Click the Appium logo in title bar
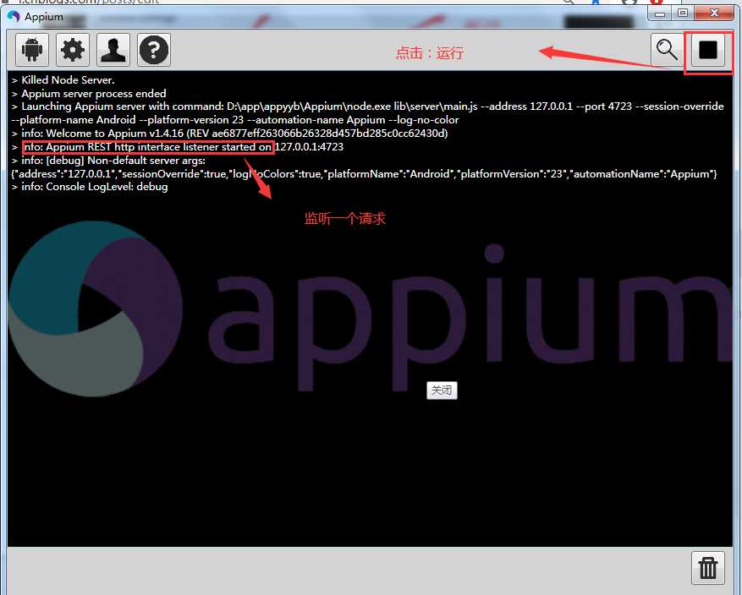The width and height of the screenshot is (742, 595). coord(14,17)
